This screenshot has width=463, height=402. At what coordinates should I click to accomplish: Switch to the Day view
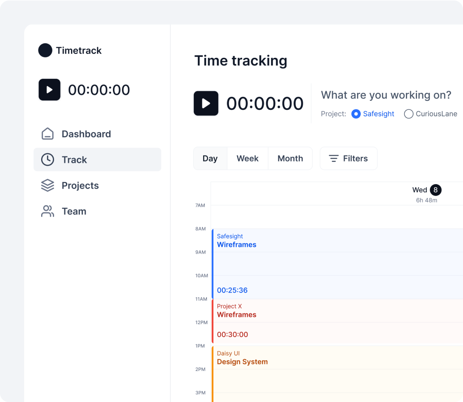click(210, 159)
